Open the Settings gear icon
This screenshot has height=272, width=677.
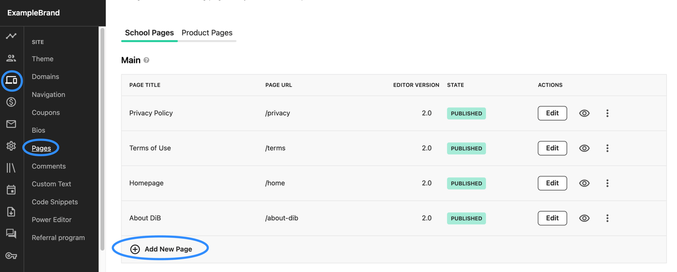pyautogui.click(x=11, y=146)
